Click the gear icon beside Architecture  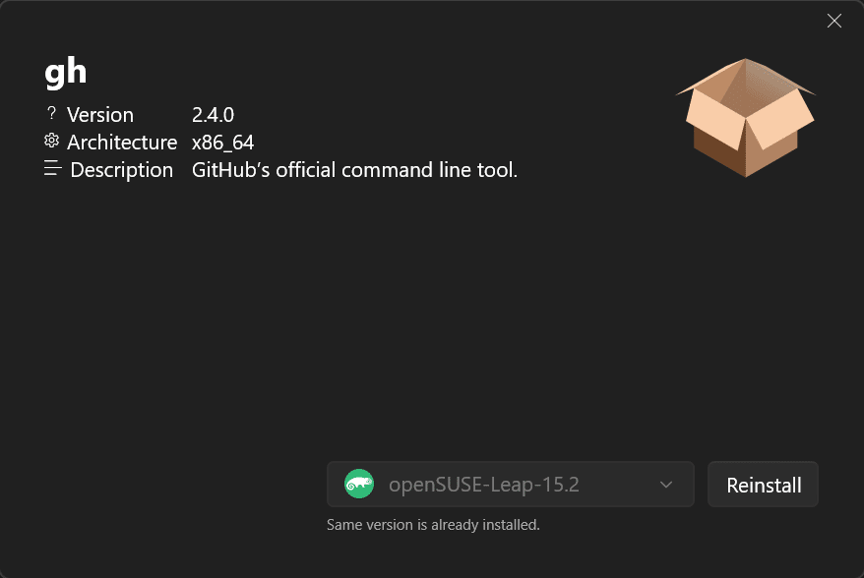51,142
